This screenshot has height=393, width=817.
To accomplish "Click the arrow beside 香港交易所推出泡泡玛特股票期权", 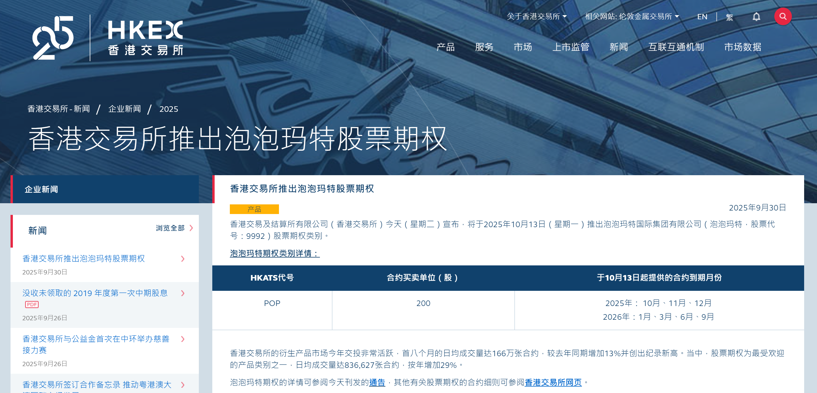I will point(183,259).
